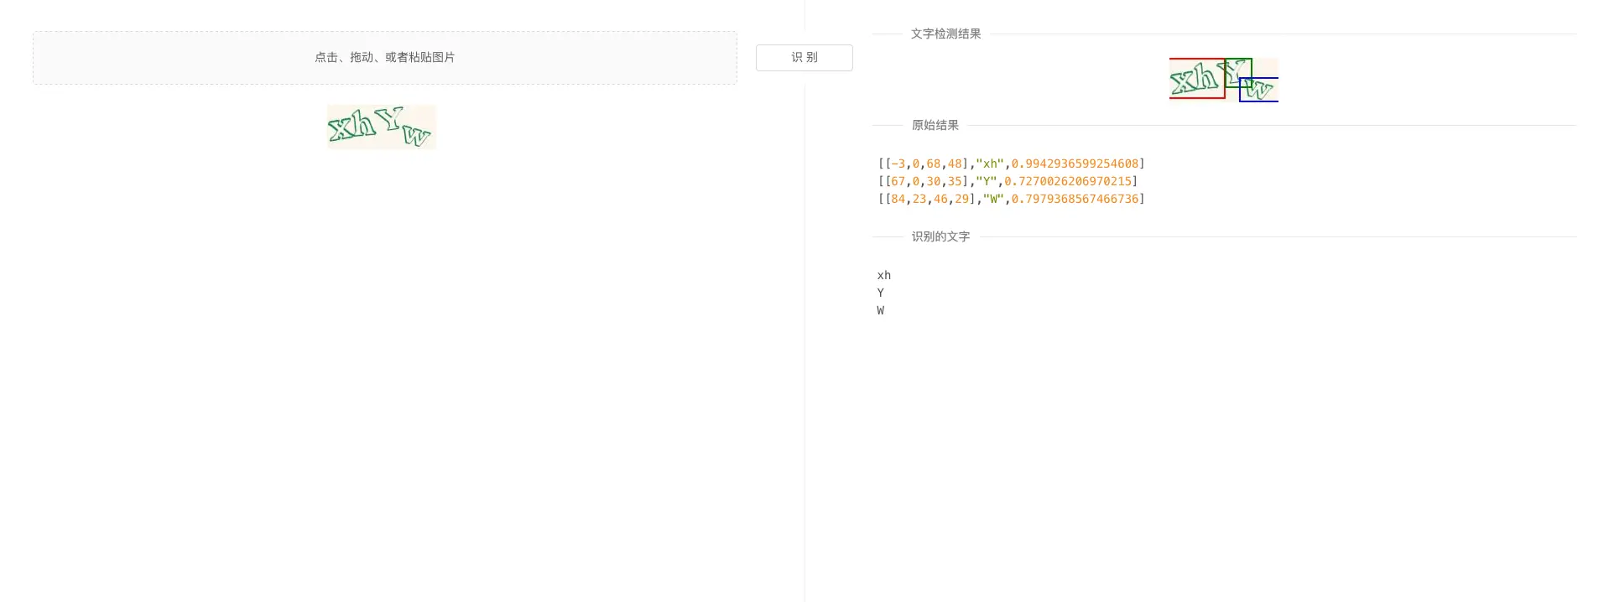The image size is (1609, 602).
Task: Click confidence value 0.9942936599254608
Action: coord(1075,163)
